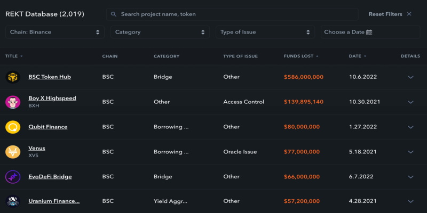
Task: Click the Boy X Highspeed avatar icon
Action: (x=13, y=102)
